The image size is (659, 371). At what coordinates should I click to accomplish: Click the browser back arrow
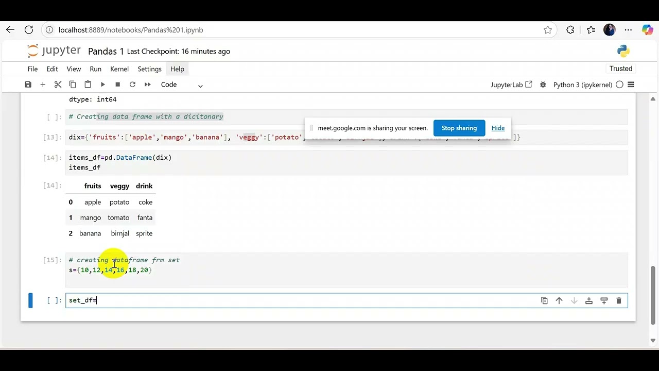tap(10, 30)
